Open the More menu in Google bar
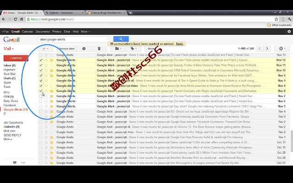 (x=85, y=32)
